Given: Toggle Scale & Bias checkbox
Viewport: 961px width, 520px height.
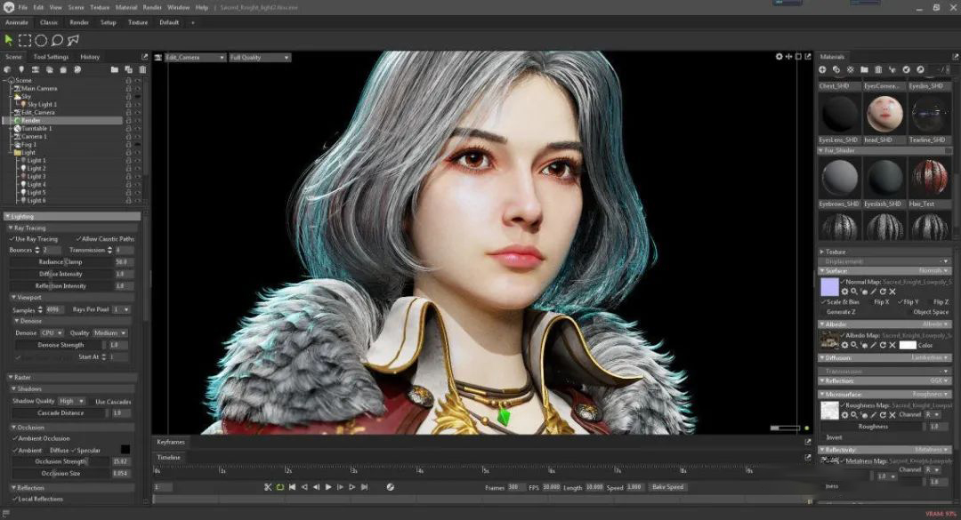Looking at the screenshot, I should 823,302.
